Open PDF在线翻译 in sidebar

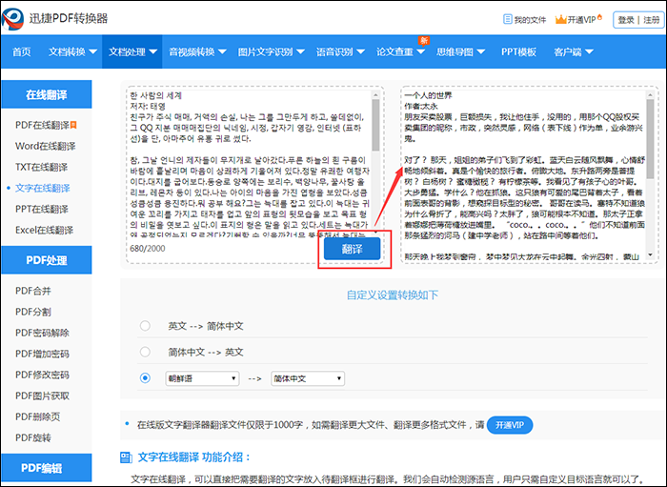pos(42,125)
